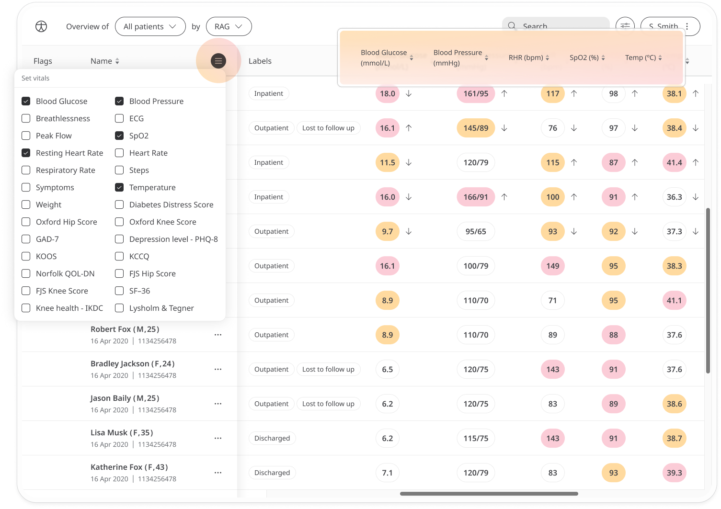Click Outpatient label for Robert Fox
The width and height of the screenshot is (721, 509).
[x=272, y=335]
